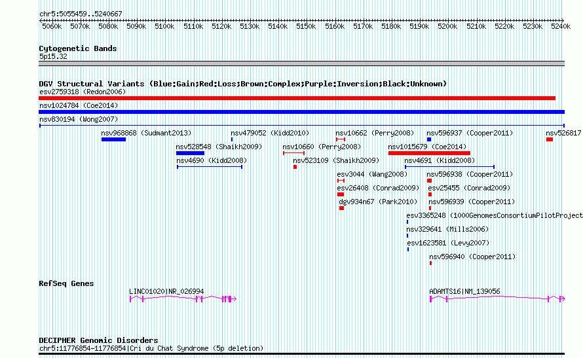
Task: Click the 5060k ruler tick label
Action: coord(52,26)
